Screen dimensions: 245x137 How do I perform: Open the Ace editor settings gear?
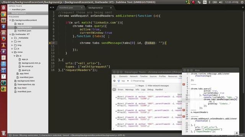[x=237, y=133]
